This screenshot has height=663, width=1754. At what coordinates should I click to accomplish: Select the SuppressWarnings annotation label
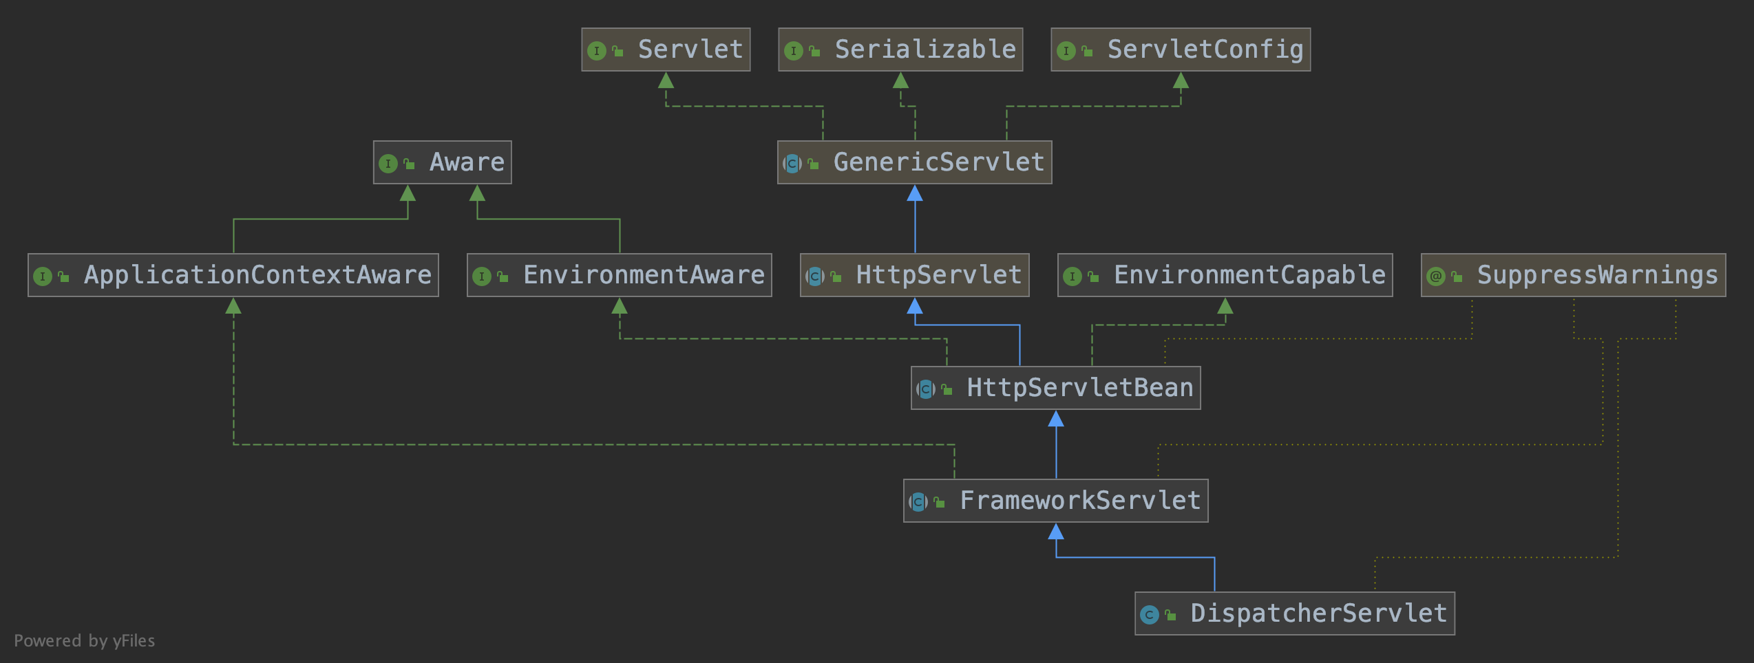click(1597, 275)
